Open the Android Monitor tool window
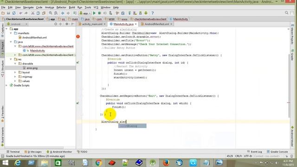This screenshot has height=167, width=297. point(59,152)
